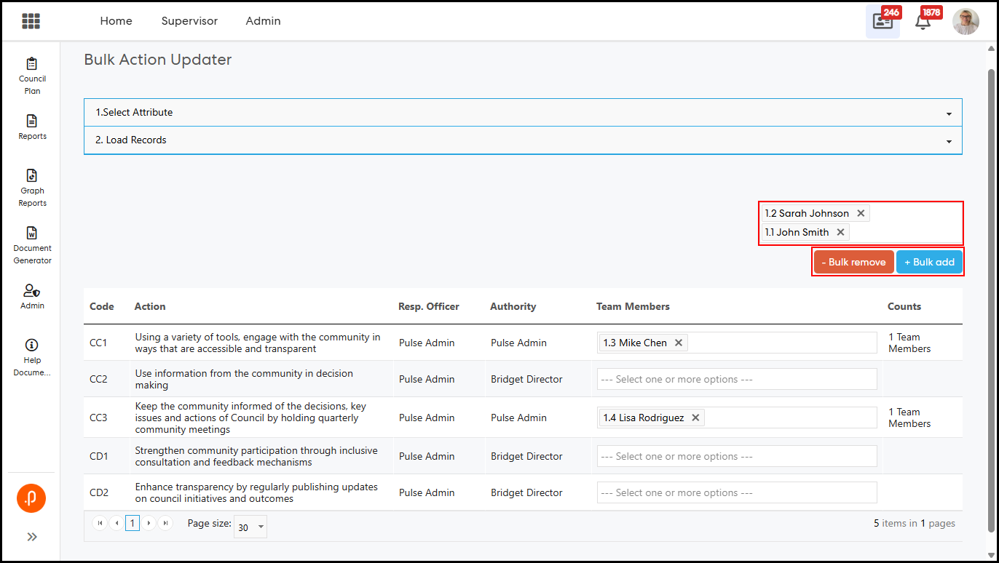Open the Supervisor menu
The image size is (999, 563).
189,21
